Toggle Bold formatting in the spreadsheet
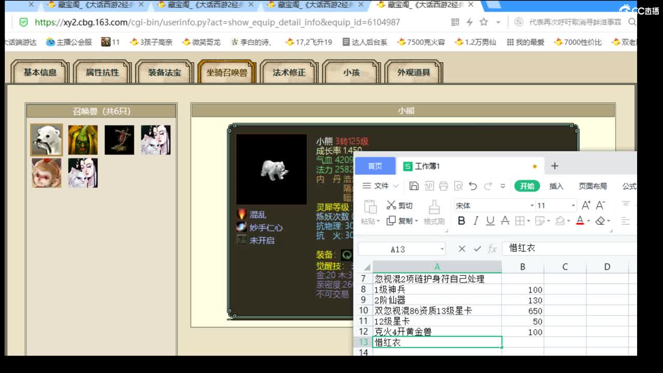The width and height of the screenshot is (663, 373). pos(461,221)
